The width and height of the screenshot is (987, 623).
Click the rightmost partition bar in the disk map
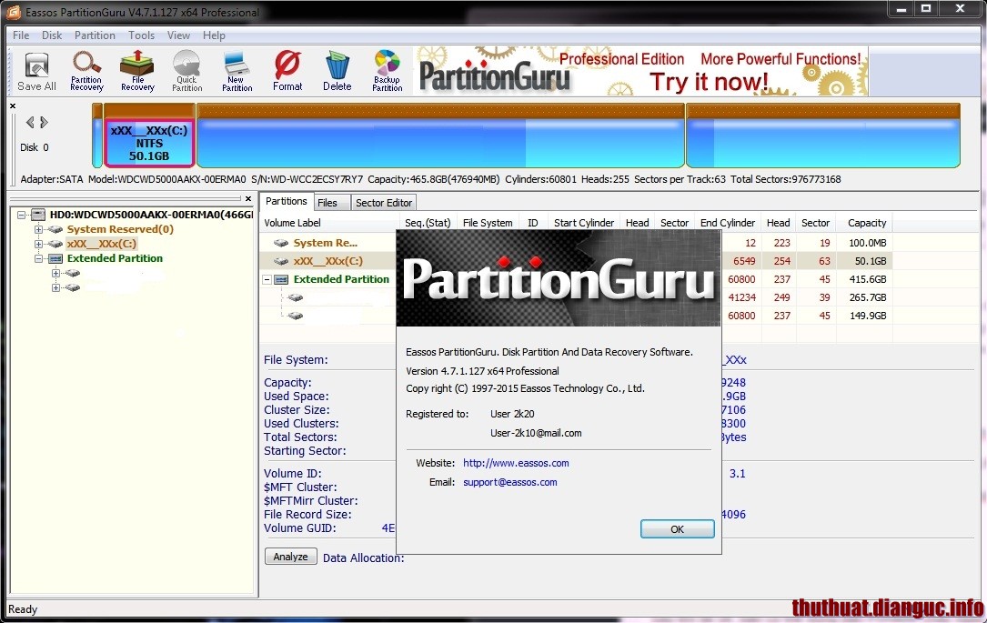pyautogui.click(x=823, y=136)
